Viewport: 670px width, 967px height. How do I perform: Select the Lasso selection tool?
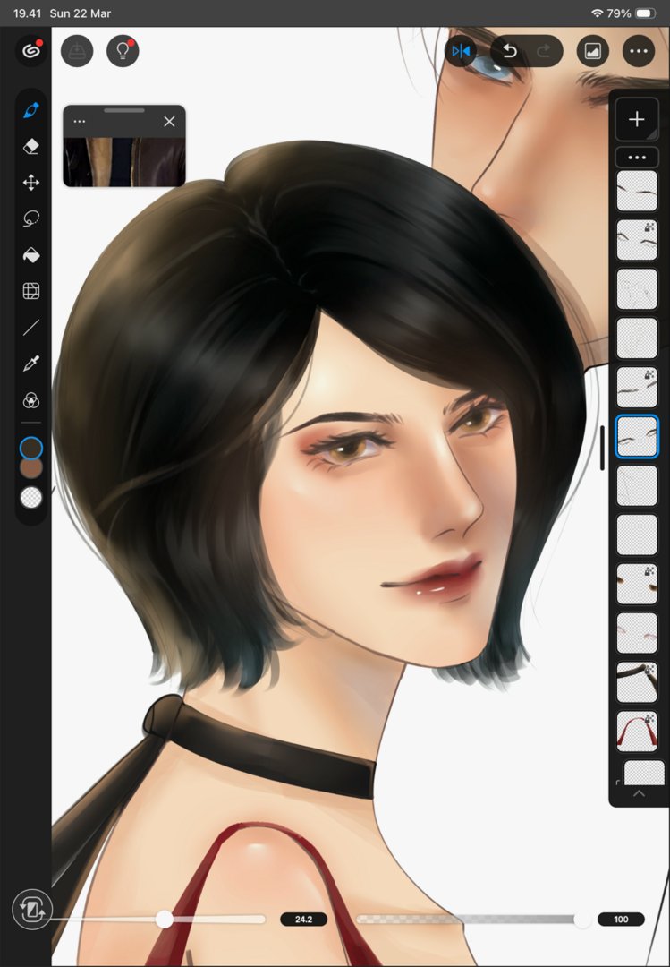[x=30, y=218]
